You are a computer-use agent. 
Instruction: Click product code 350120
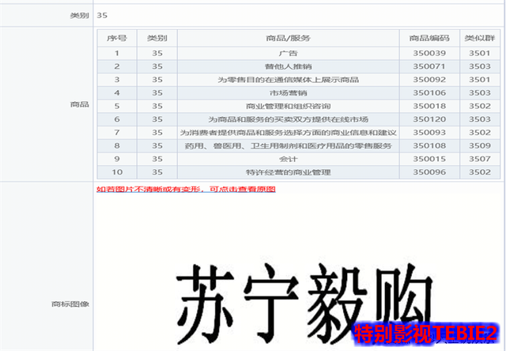tap(429, 119)
